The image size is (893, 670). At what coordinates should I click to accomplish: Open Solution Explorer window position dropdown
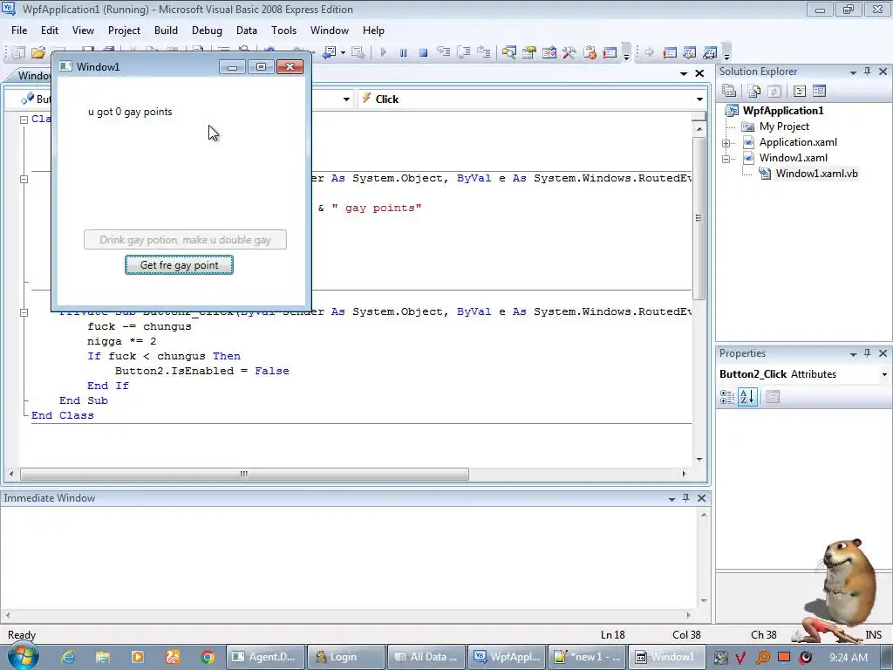(x=853, y=72)
